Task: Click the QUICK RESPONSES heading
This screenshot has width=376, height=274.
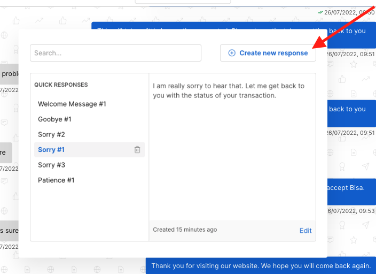Action: point(61,85)
